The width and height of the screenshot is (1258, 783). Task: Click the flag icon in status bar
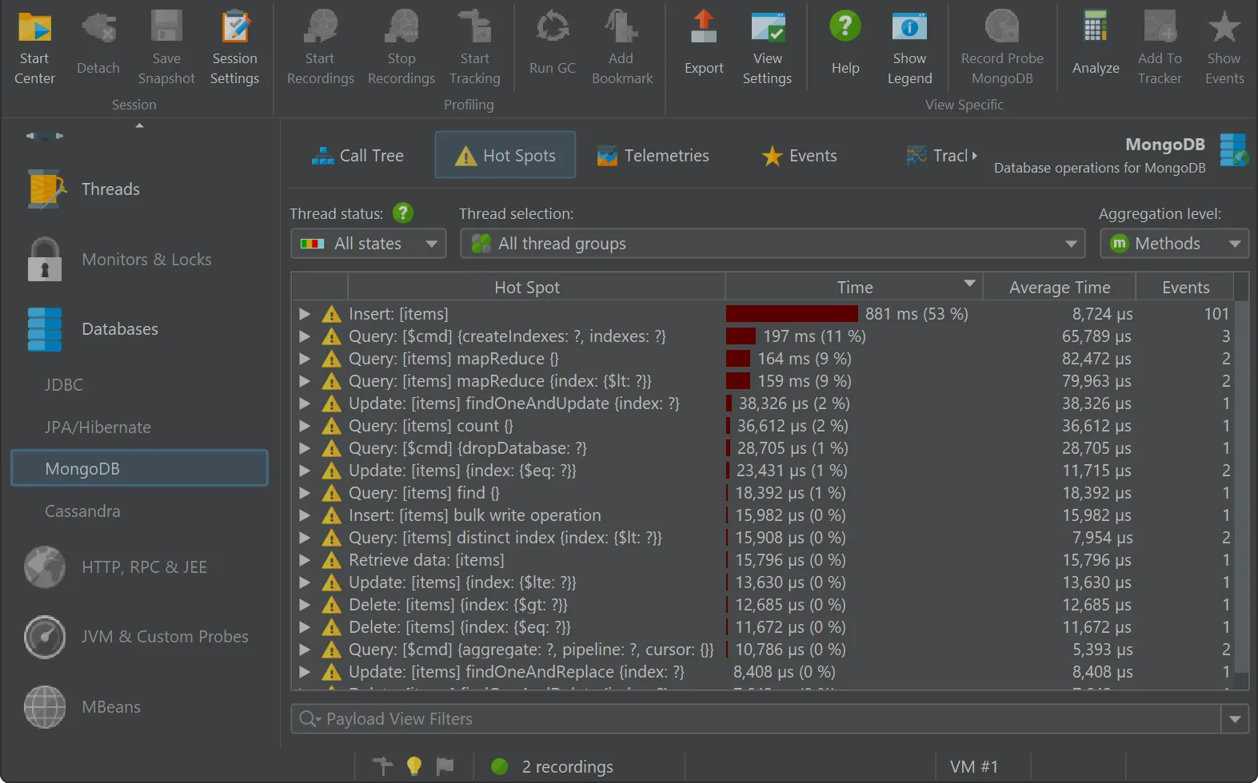click(445, 766)
